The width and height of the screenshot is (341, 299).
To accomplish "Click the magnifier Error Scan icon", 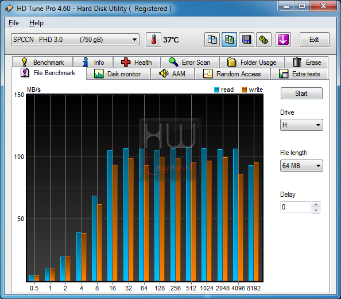I will point(173,62).
